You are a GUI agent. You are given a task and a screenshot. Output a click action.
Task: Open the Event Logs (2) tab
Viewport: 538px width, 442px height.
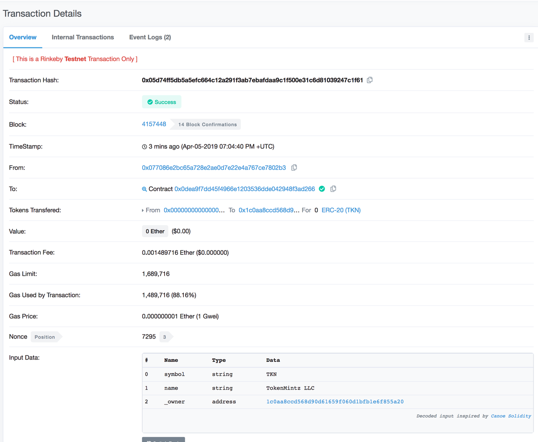[150, 37]
